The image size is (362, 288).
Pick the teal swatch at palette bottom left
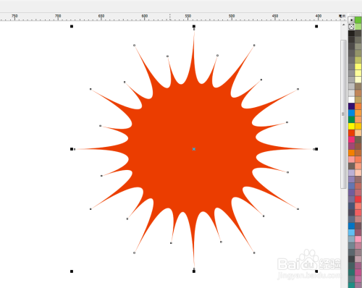click(351, 285)
